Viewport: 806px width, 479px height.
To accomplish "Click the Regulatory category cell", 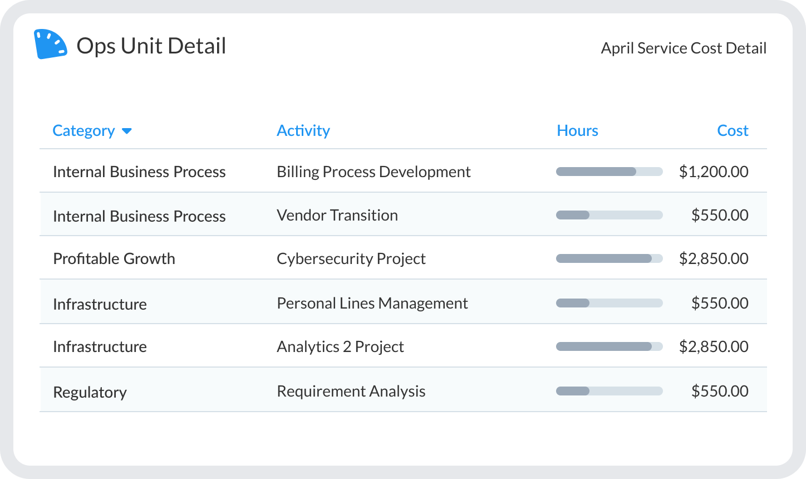I will (x=90, y=392).
